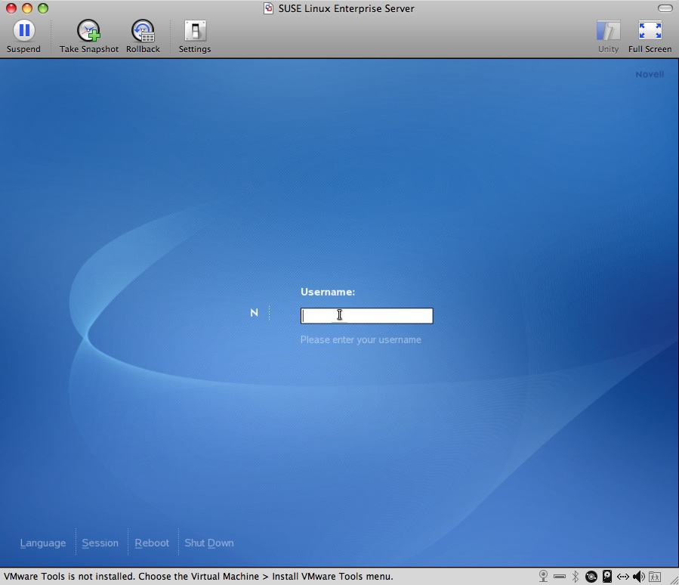
Task: Suspend the virtual machine
Action: pos(24,36)
